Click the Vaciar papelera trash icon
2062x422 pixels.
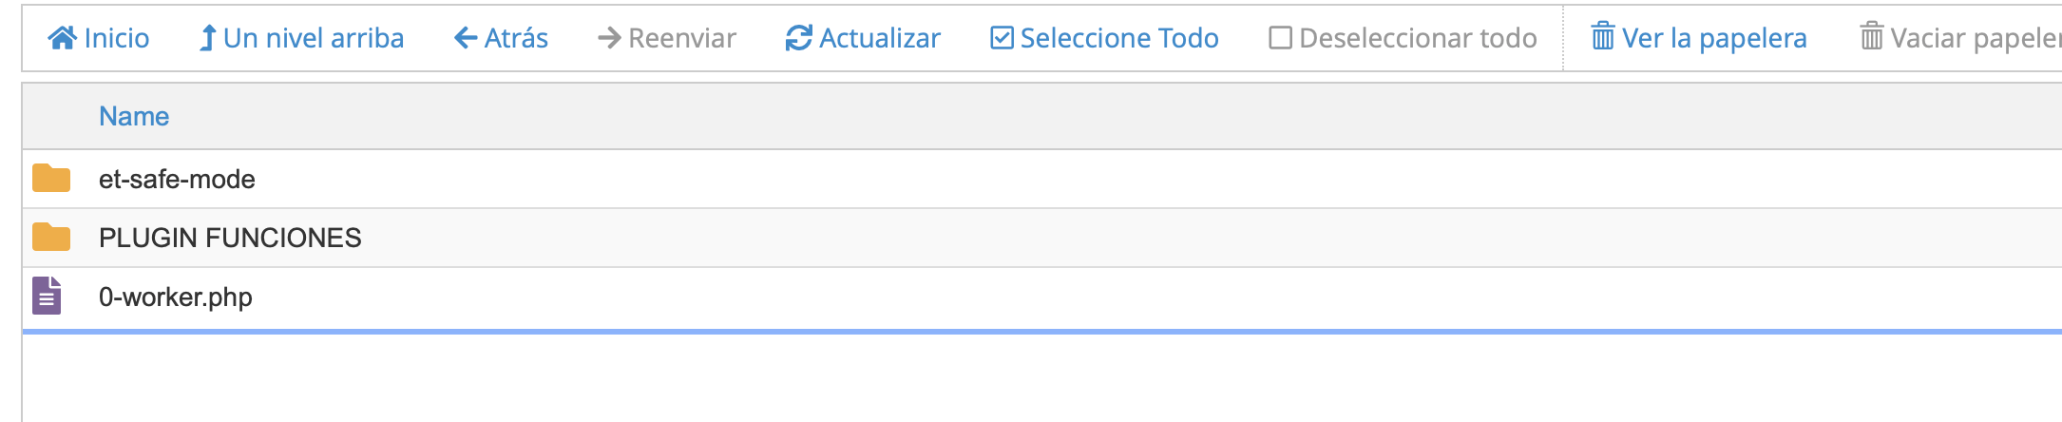(1871, 37)
